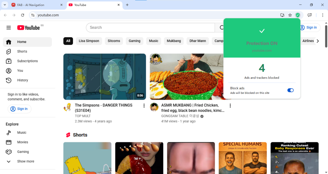Open The Simpsons - DANGER THINGS title link
Image resolution: width=328 pixels, height=174 pixels.
click(103, 108)
